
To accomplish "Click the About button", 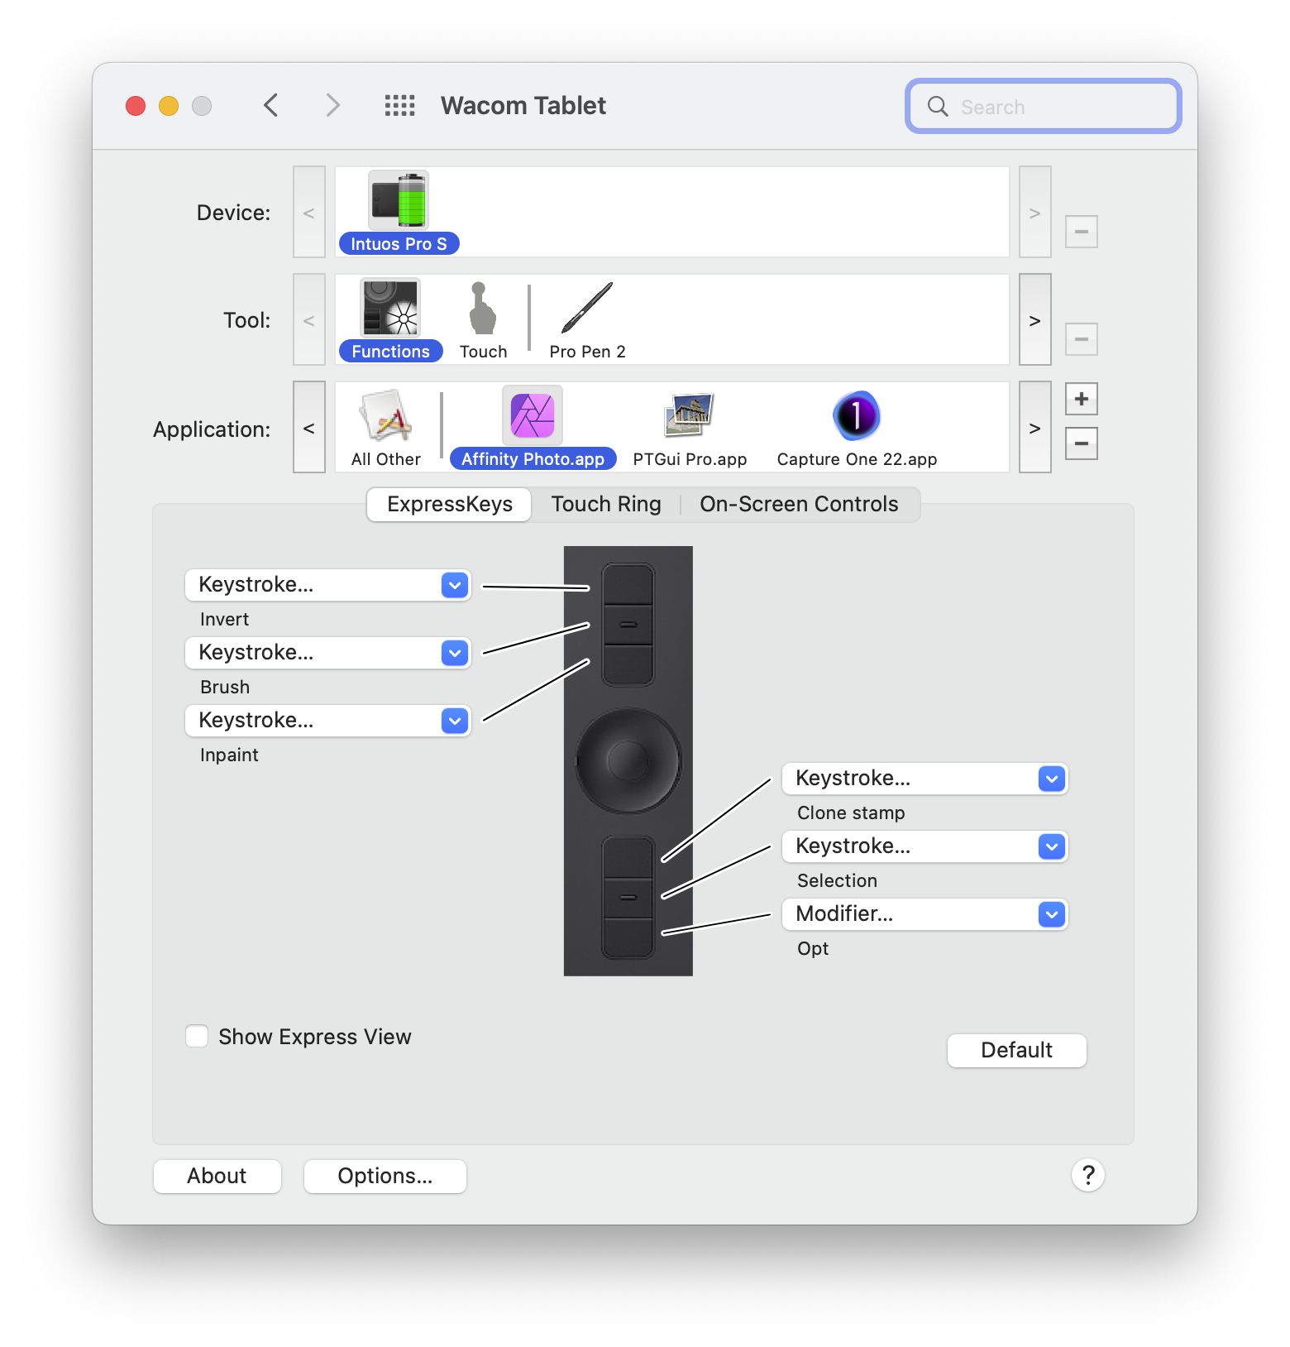I will [217, 1176].
